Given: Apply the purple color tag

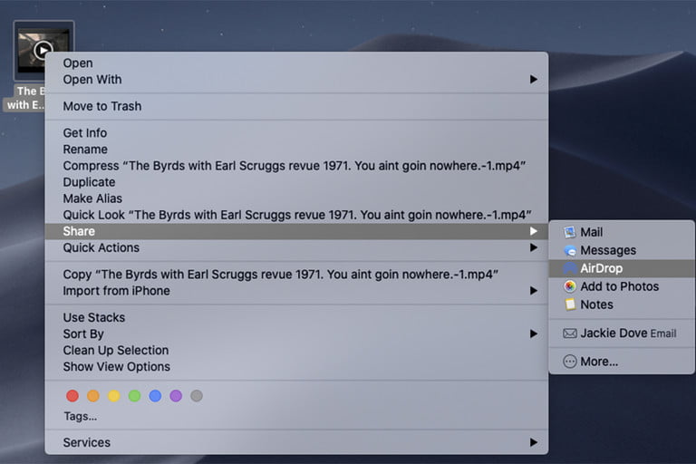Looking at the screenshot, I should [x=176, y=396].
